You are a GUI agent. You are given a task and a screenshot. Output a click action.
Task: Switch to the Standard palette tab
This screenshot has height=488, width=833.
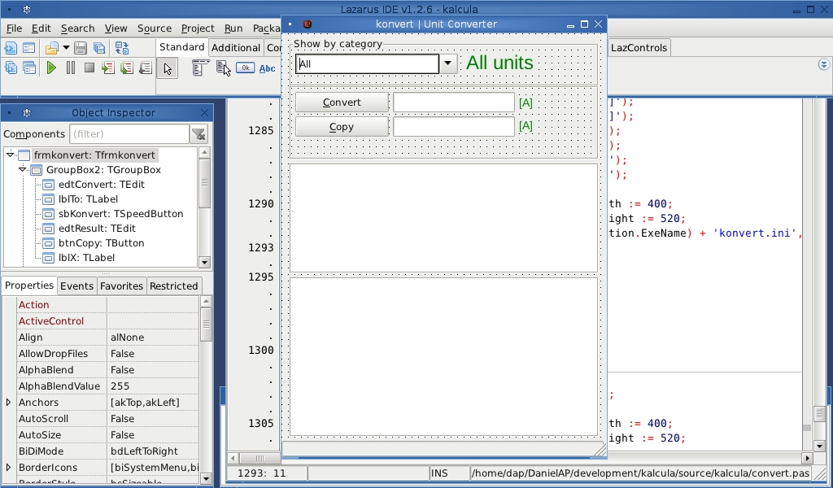181,46
